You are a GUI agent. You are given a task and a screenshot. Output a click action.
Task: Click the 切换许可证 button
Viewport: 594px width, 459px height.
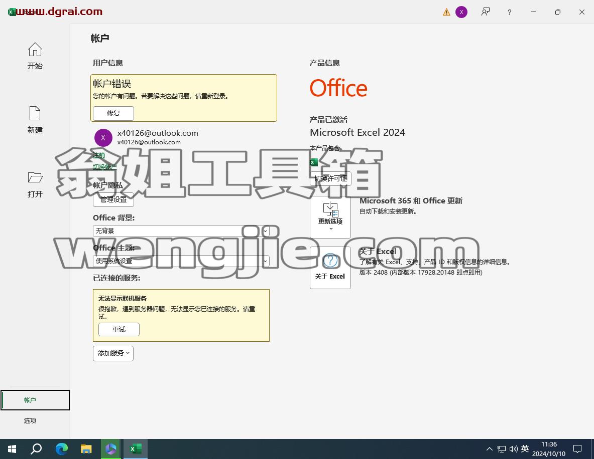coord(330,178)
